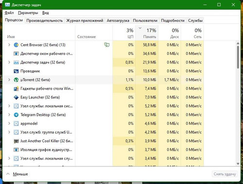Click the Диспетчер задач process icon
Viewport: 243px width, 184px height.
(x=16, y=62)
